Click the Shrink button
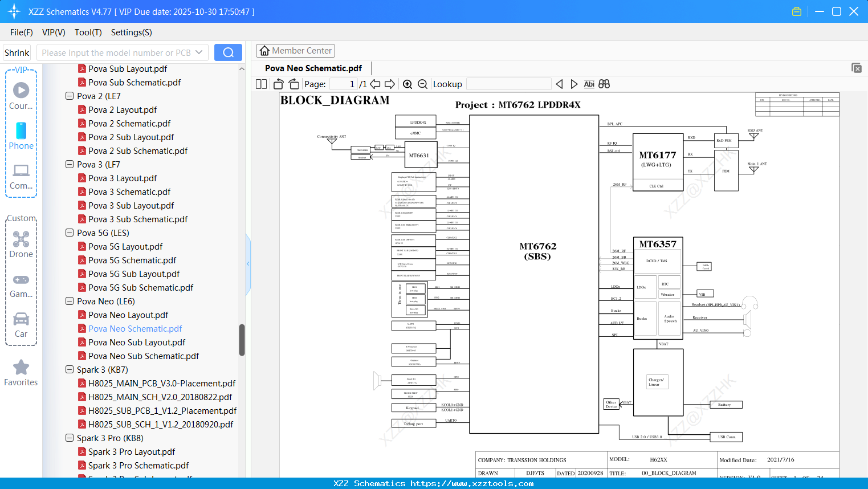This screenshot has width=868, height=489. [17, 52]
